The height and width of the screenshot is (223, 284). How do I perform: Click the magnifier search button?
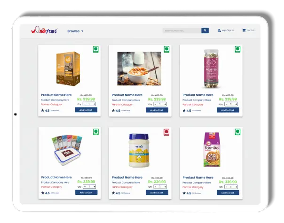(x=205, y=31)
